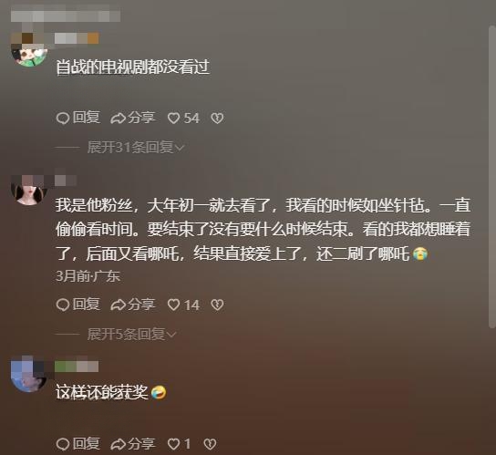Reply to the 这样还能获奖 comment
This screenshot has width=496, height=455.
78,444
